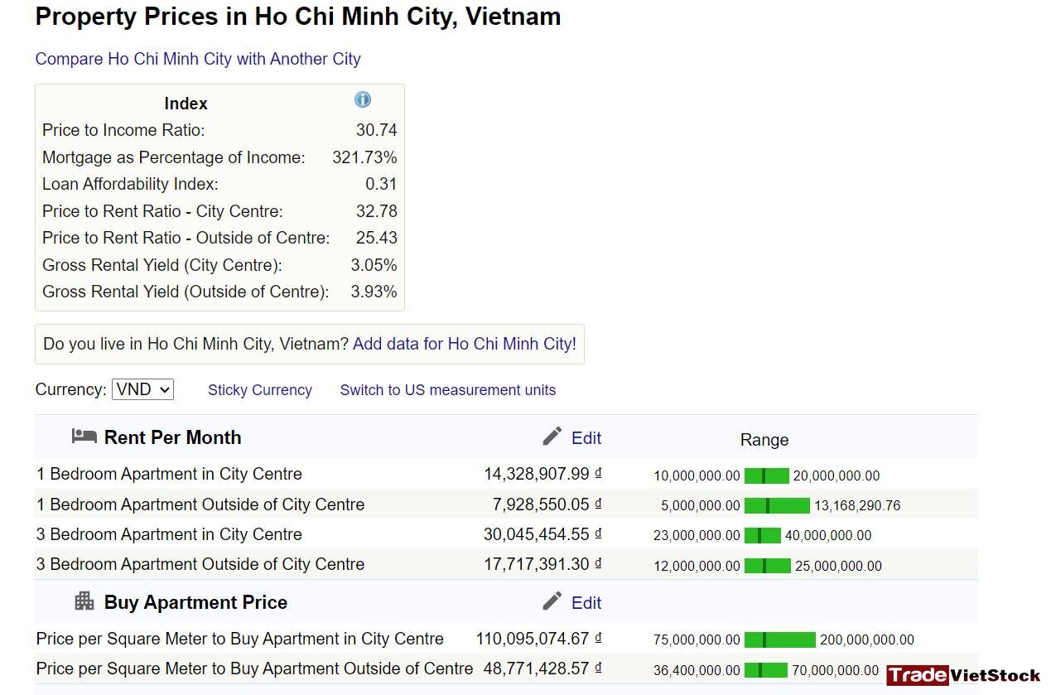Edit the Rent Per Month section

pos(586,438)
